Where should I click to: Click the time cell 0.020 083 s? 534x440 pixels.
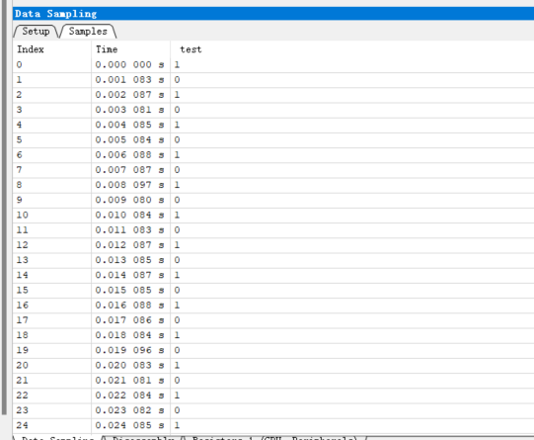tap(130, 365)
